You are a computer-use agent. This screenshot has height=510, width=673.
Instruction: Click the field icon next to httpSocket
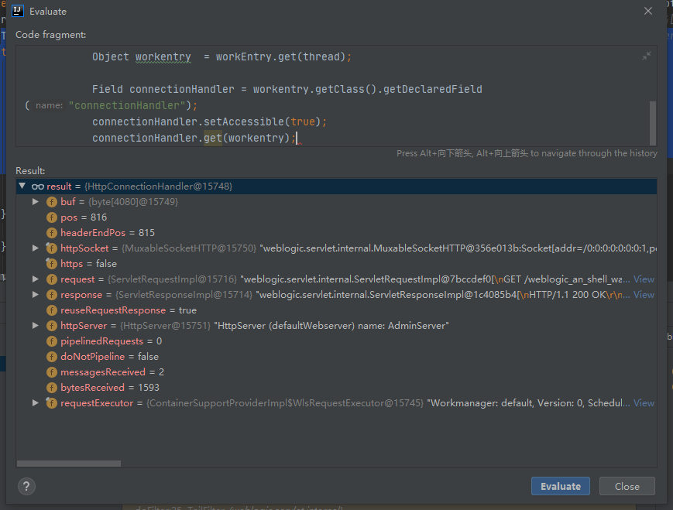coord(52,248)
